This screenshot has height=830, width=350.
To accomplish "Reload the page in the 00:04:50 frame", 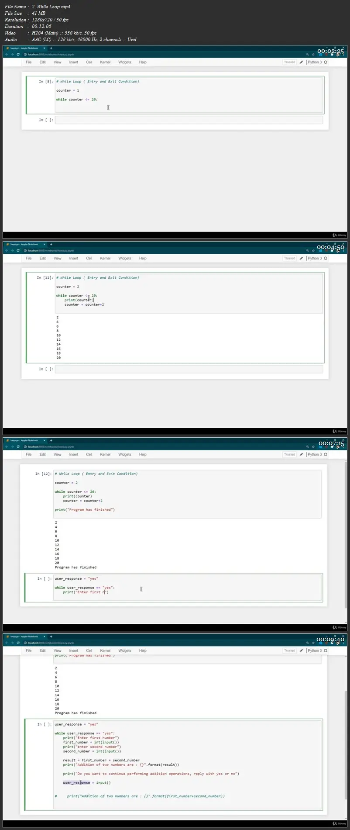I will coord(18,251).
